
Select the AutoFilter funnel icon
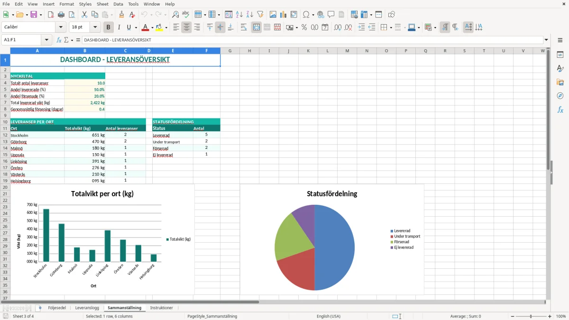pyautogui.click(x=260, y=15)
